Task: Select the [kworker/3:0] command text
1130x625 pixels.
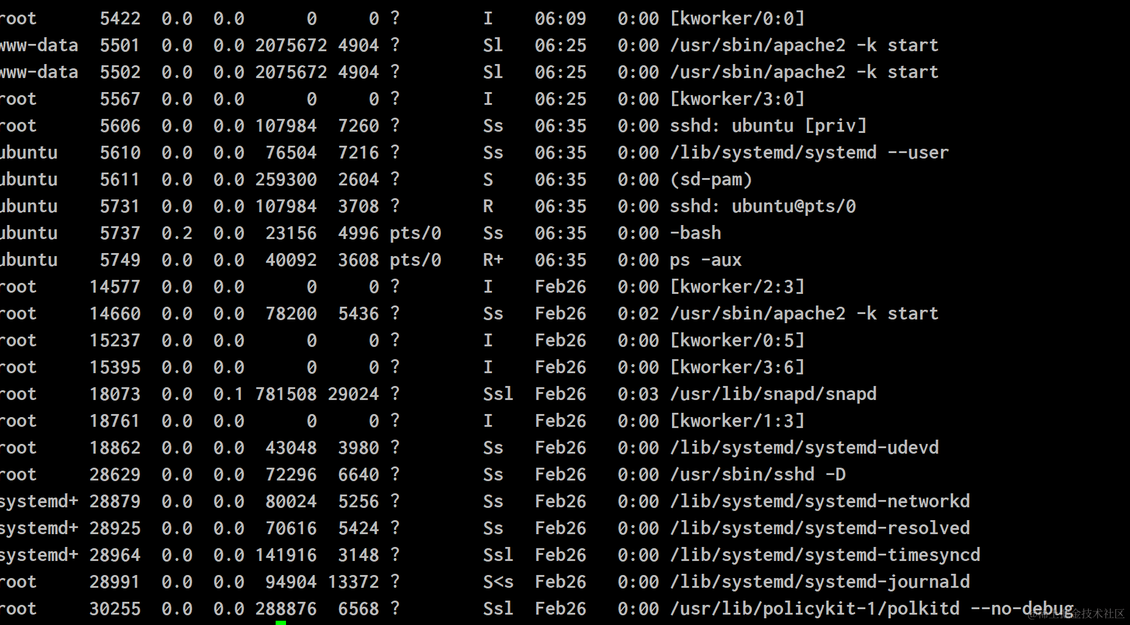Action: [737, 99]
